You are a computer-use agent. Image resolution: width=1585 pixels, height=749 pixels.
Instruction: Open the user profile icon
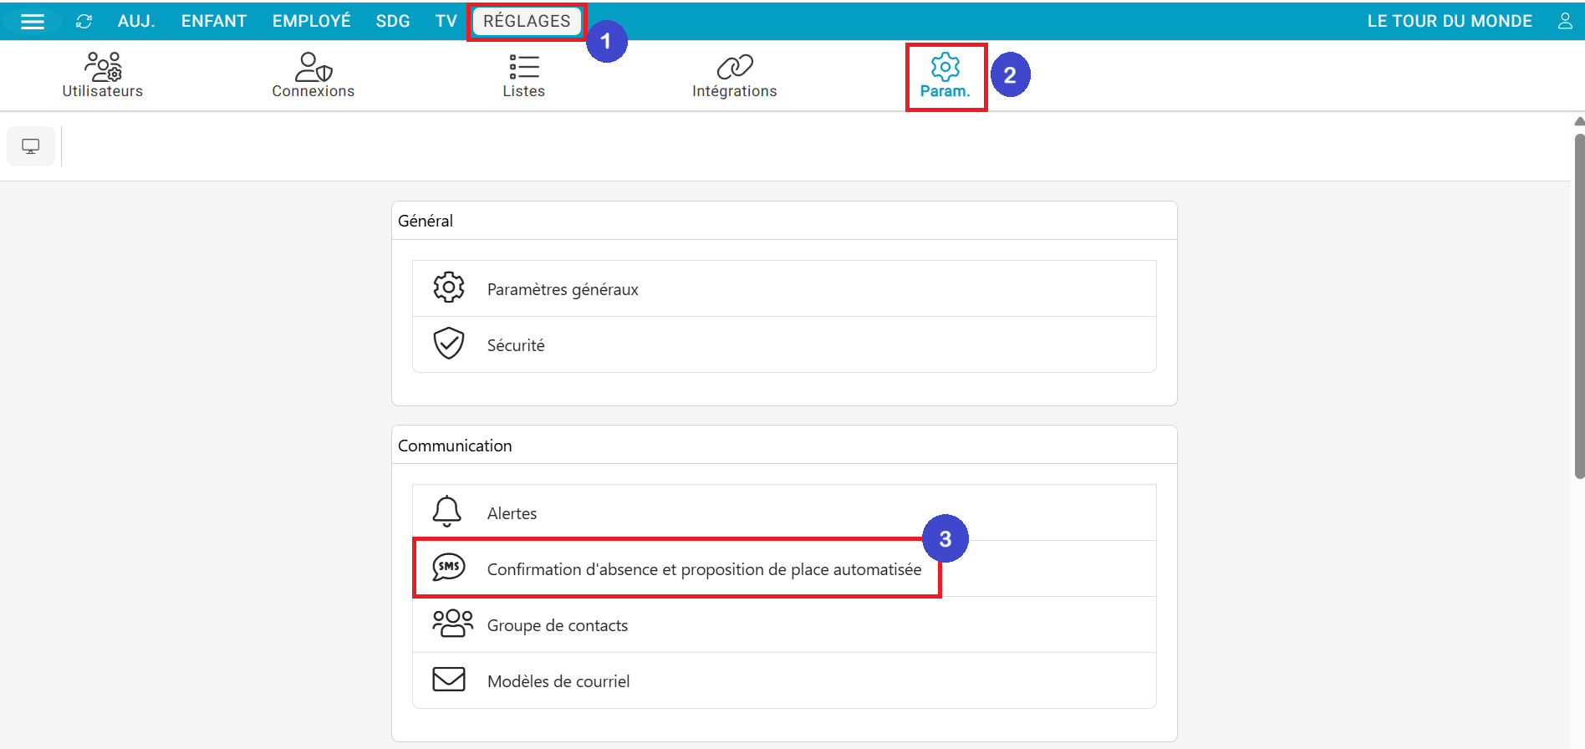[1565, 21]
